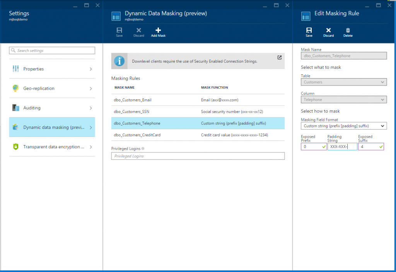Open the external link icon in info banner
This screenshot has width=396, height=272.
click(279, 57)
